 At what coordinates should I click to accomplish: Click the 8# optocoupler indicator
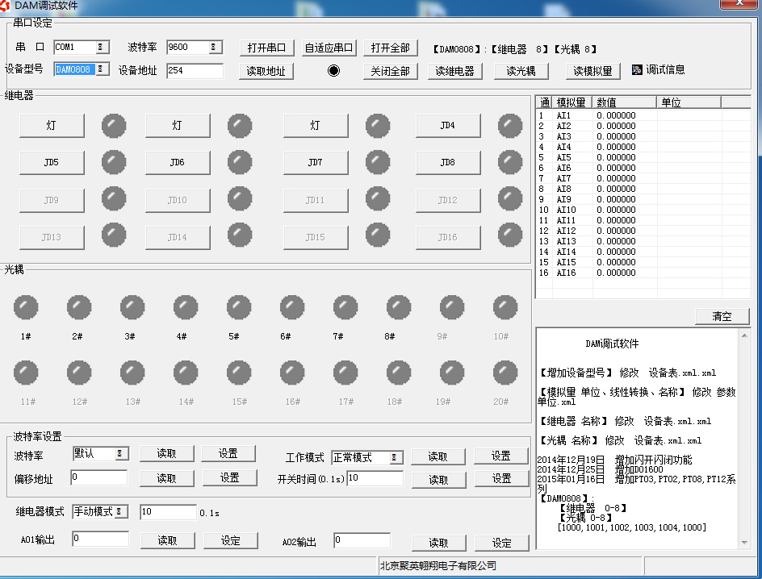(398, 307)
